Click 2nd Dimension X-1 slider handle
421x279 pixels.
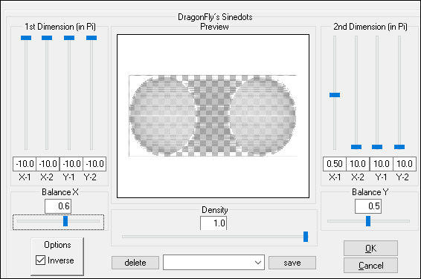pos(335,95)
